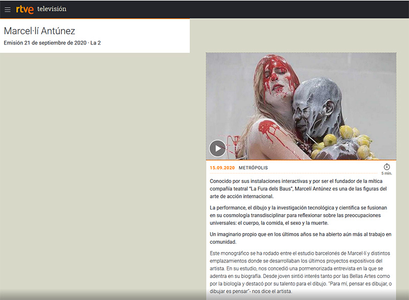
Task: Click the "5 min." duration label
Action: [x=387, y=173]
